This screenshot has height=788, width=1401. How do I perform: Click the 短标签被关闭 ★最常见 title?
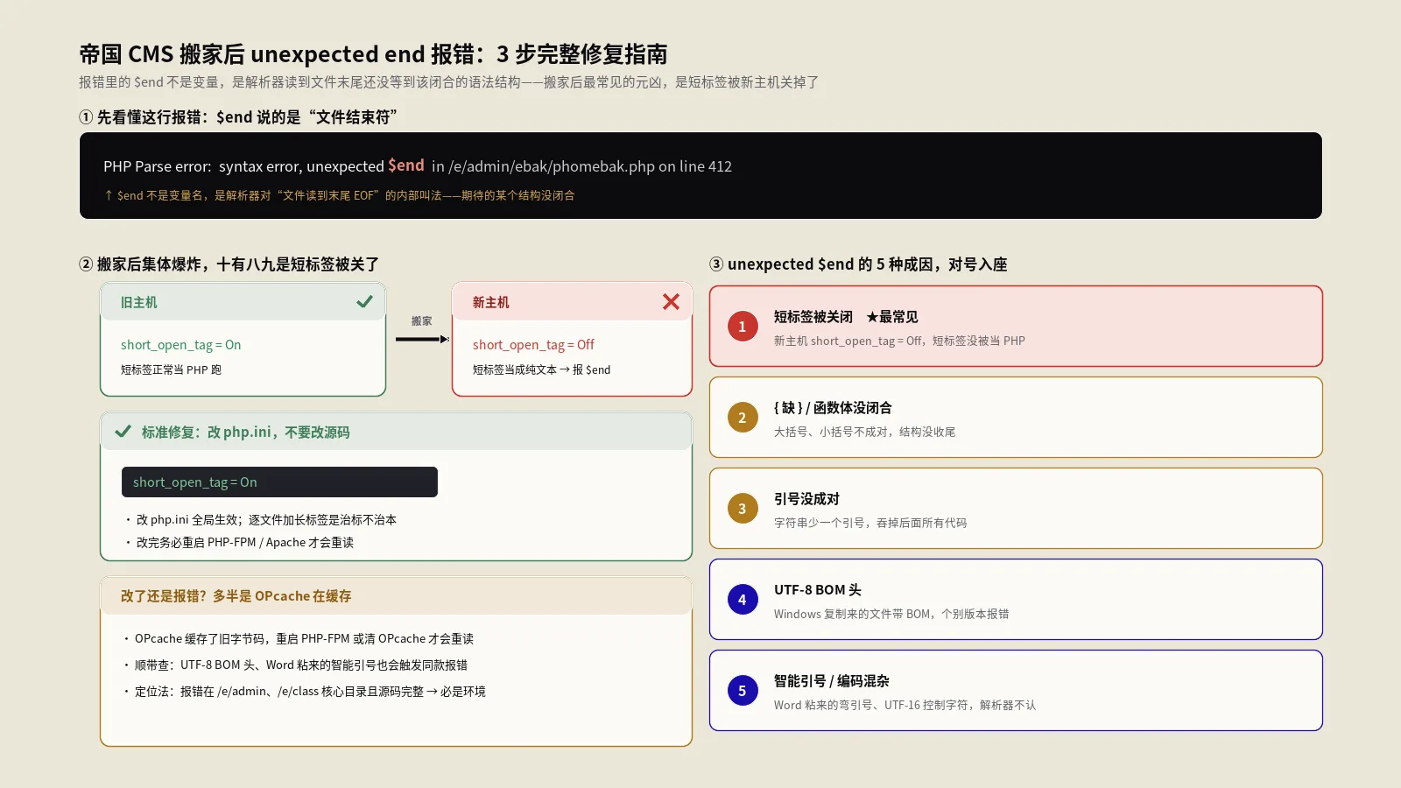(x=846, y=317)
